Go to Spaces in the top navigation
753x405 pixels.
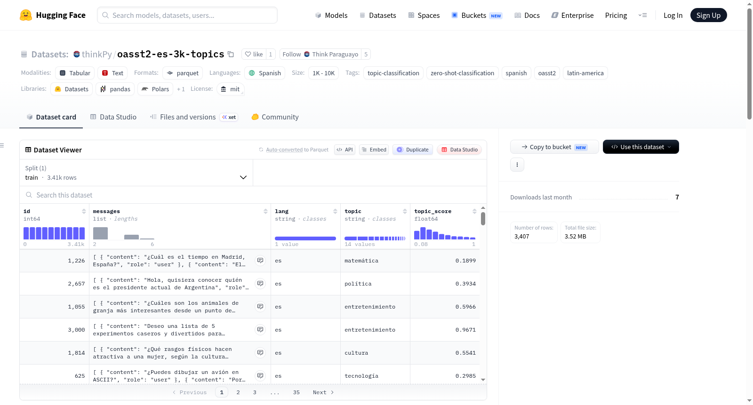coord(424,16)
